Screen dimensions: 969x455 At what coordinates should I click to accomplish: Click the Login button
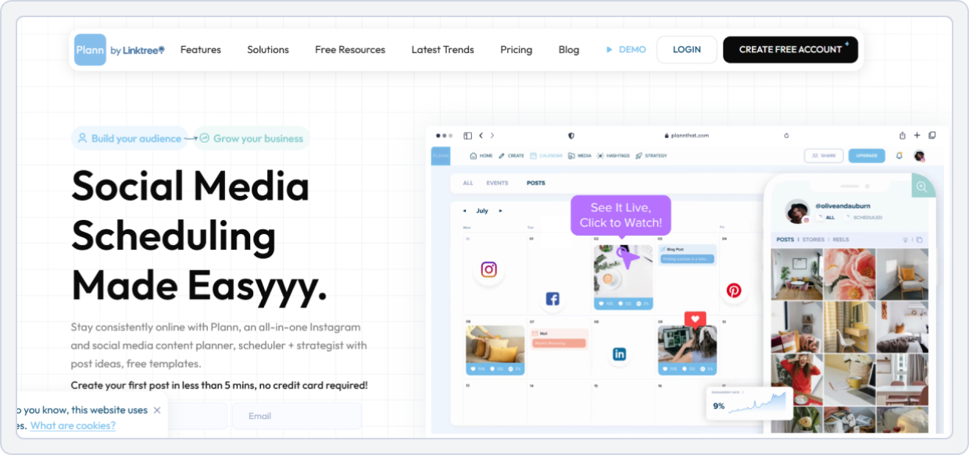pos(686,50)
